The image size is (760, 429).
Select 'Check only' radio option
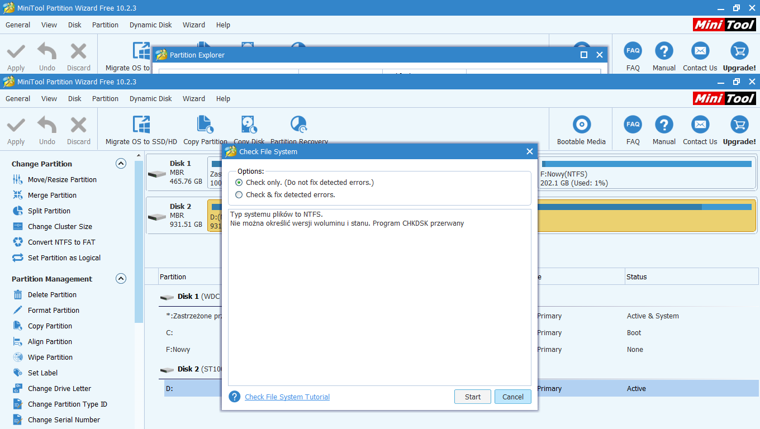click(239, 183)
